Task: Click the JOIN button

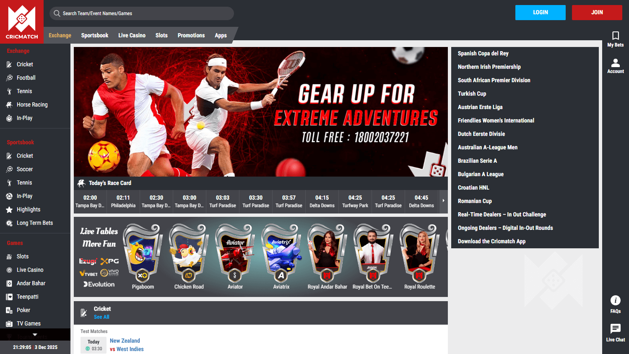Action: (597, 13)
